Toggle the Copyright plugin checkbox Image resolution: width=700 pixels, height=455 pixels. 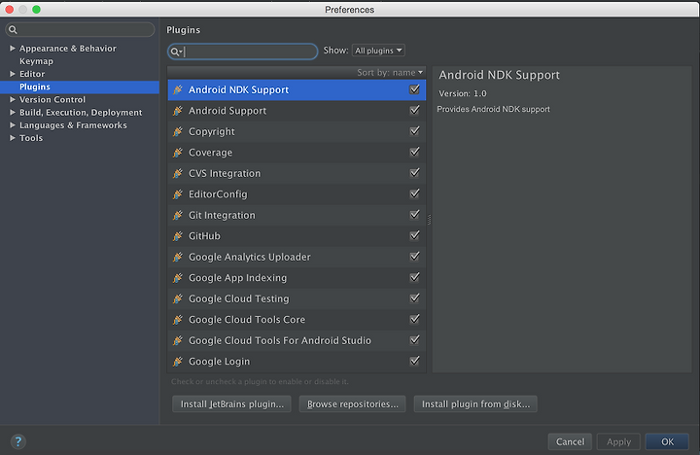[415, 131]
